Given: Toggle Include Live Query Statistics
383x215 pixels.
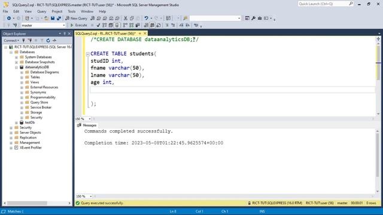Looking at the screenshot, I should point(132,25).
